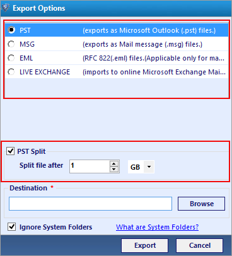Select the PST export radio button

tap(11, 30)
